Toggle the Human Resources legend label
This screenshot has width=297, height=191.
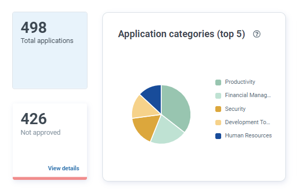(x=248, y=135)
